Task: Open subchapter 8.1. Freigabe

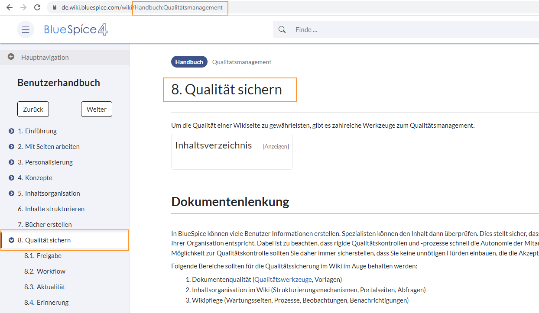Action: [x=43, y=255]
